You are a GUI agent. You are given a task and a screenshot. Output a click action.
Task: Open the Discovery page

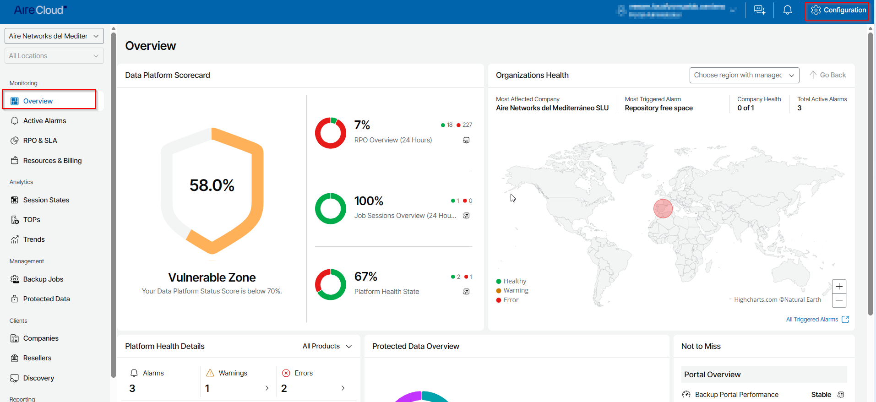(38, 378)
